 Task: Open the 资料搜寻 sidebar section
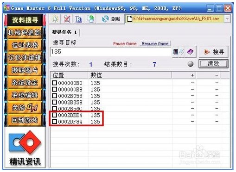[x=25, y=20]
